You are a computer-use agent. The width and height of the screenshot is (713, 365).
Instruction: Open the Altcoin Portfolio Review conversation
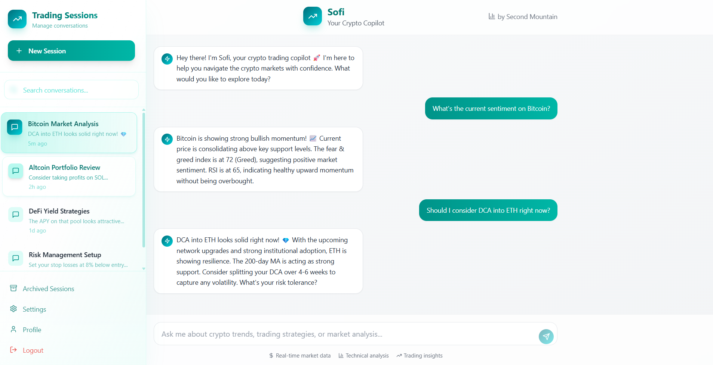[x=69, y=176]
